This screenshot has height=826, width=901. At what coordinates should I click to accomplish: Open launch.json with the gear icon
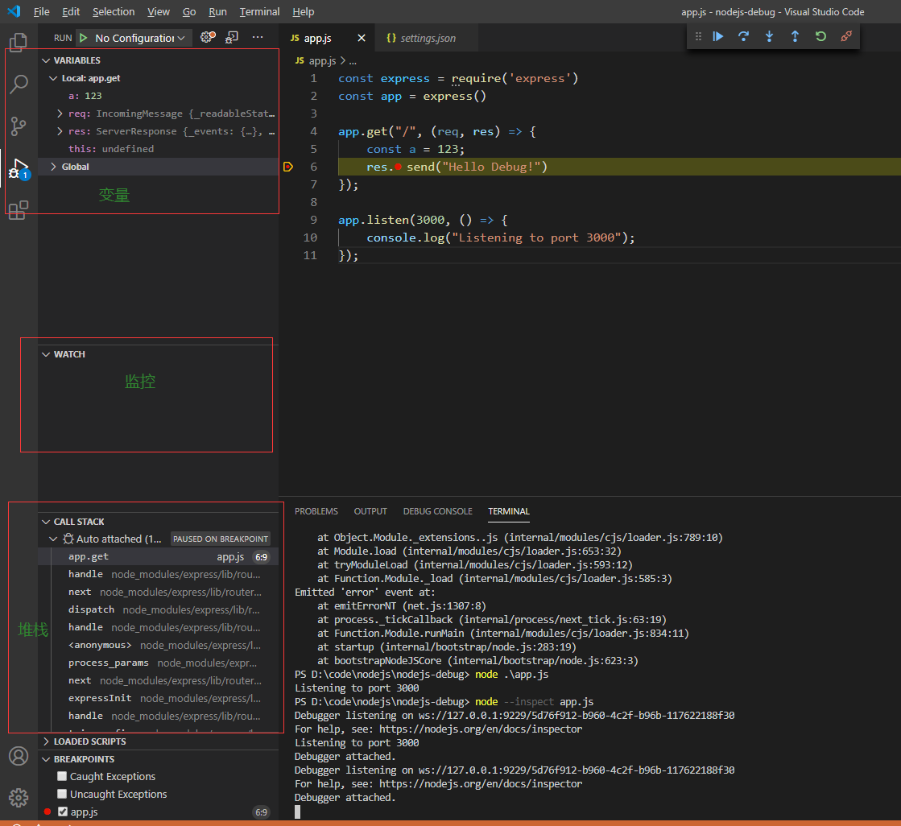point(207,37)
